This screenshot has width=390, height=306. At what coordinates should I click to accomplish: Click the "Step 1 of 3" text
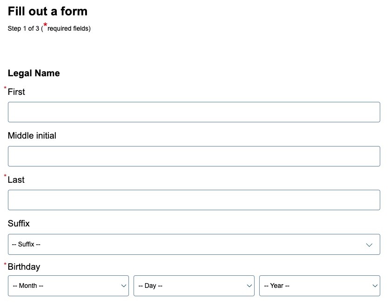pos(23,29)
